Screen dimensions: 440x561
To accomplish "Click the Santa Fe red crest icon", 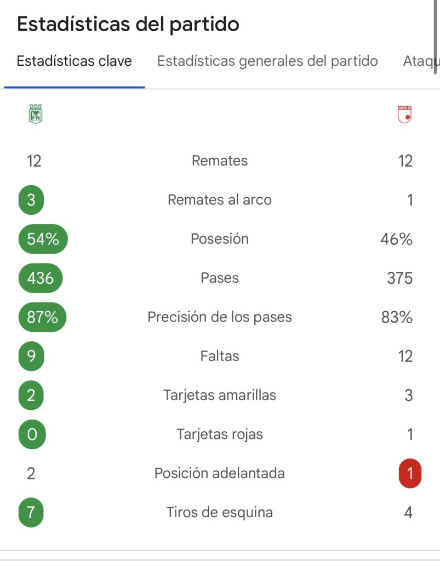I will click(404, 115).
